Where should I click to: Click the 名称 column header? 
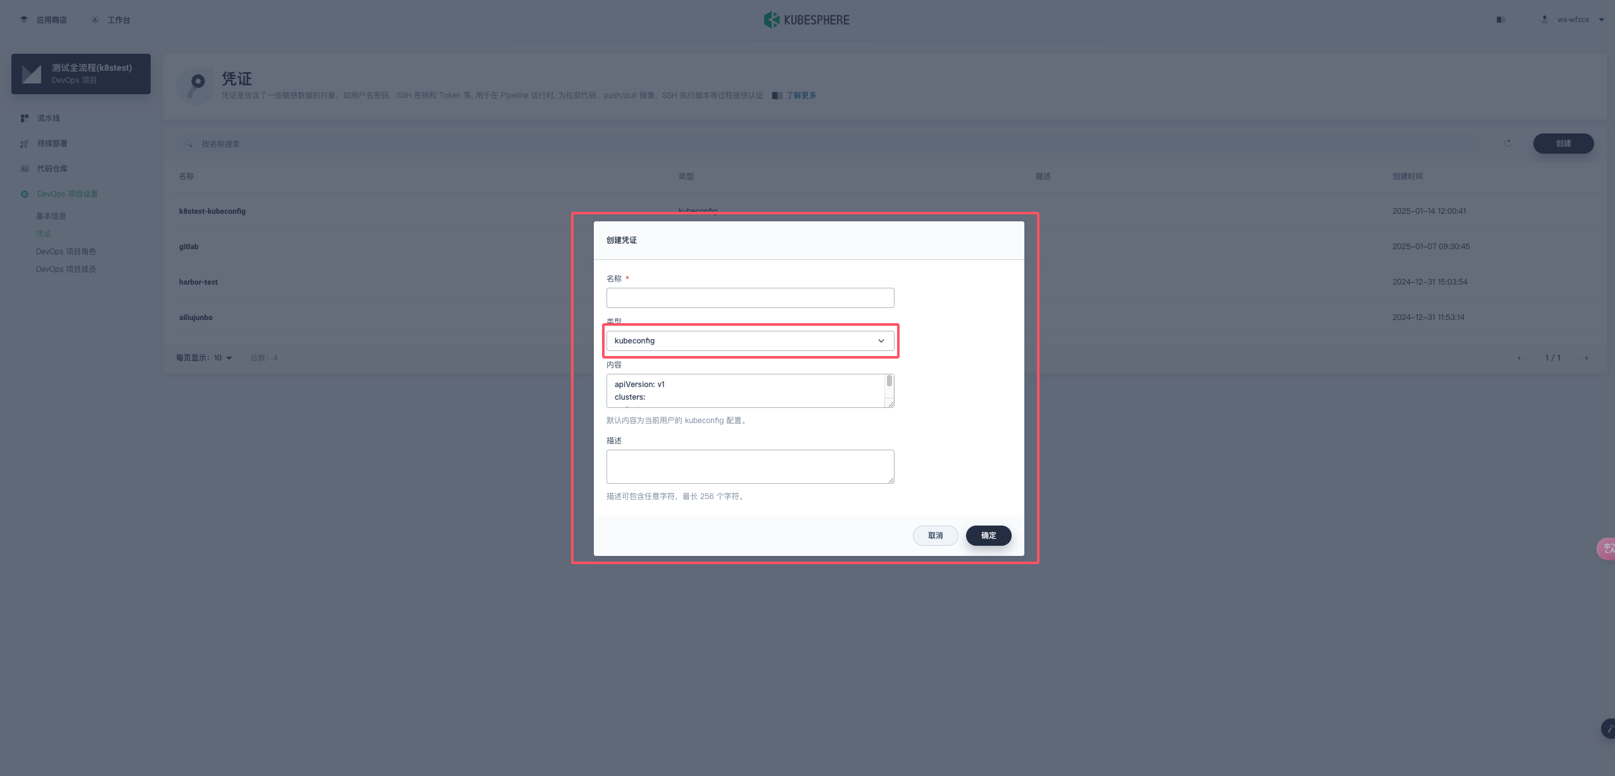[186, 176]
